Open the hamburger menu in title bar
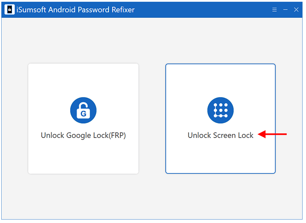Screen dimensions: 306x223 (275, 9)
